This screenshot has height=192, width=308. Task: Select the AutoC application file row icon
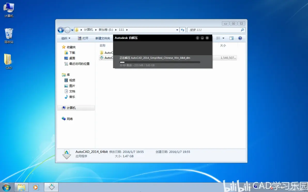pos(102,58)
